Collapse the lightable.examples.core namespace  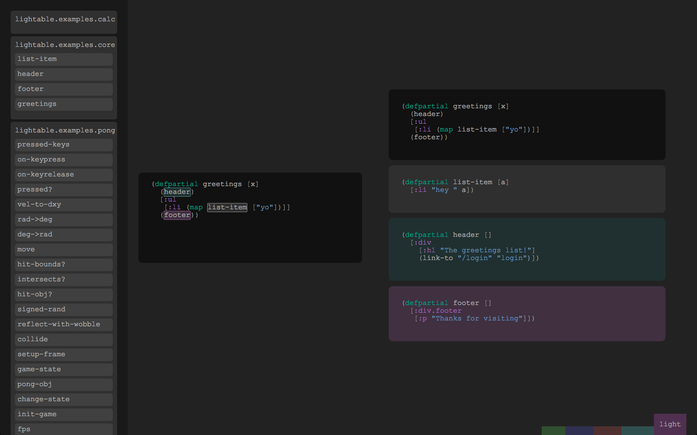pos(65,45)
